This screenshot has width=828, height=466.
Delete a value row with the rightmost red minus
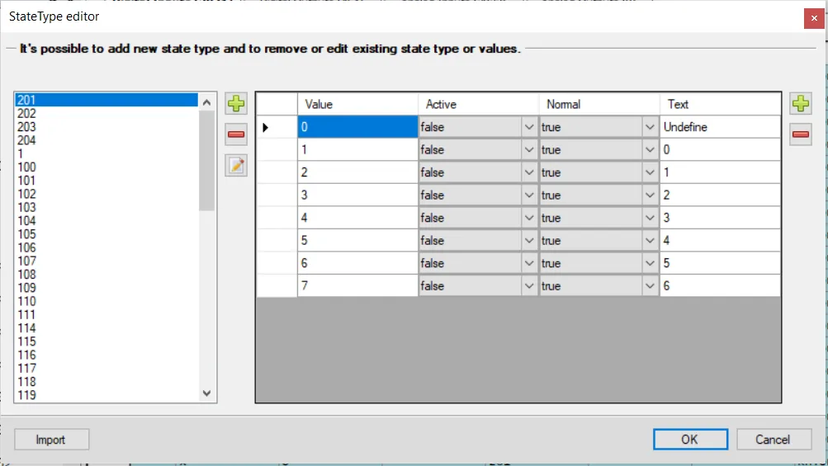801,134
